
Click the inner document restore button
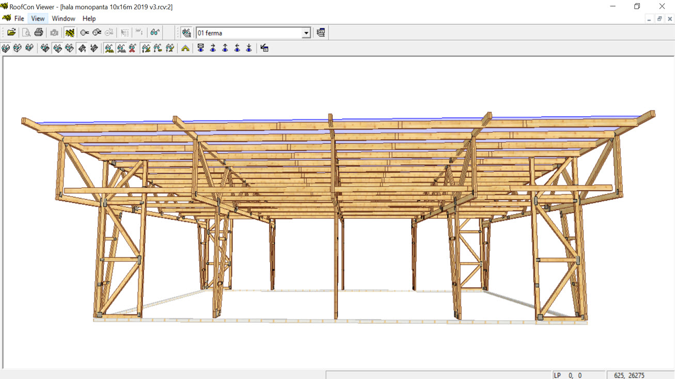click(x=660, y=19)
